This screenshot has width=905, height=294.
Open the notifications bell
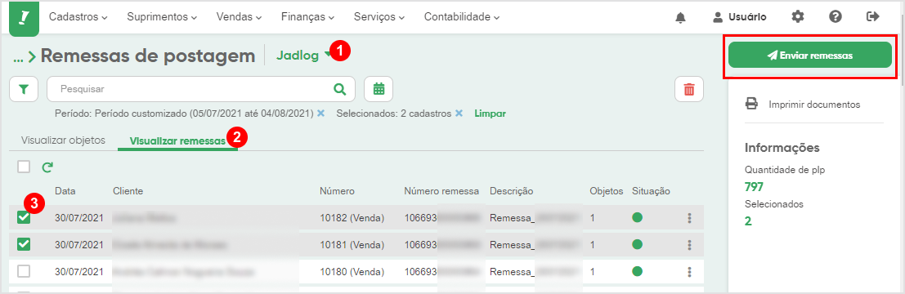(680, 17)
